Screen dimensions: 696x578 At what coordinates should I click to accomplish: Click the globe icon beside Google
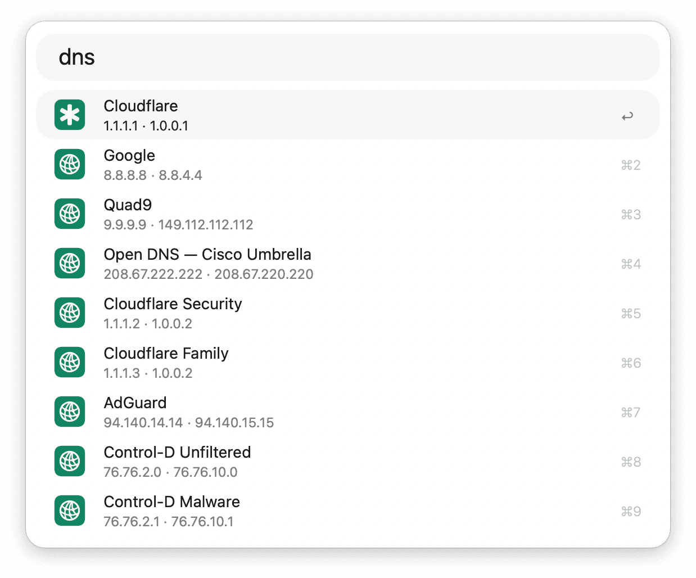pos(70,165)
